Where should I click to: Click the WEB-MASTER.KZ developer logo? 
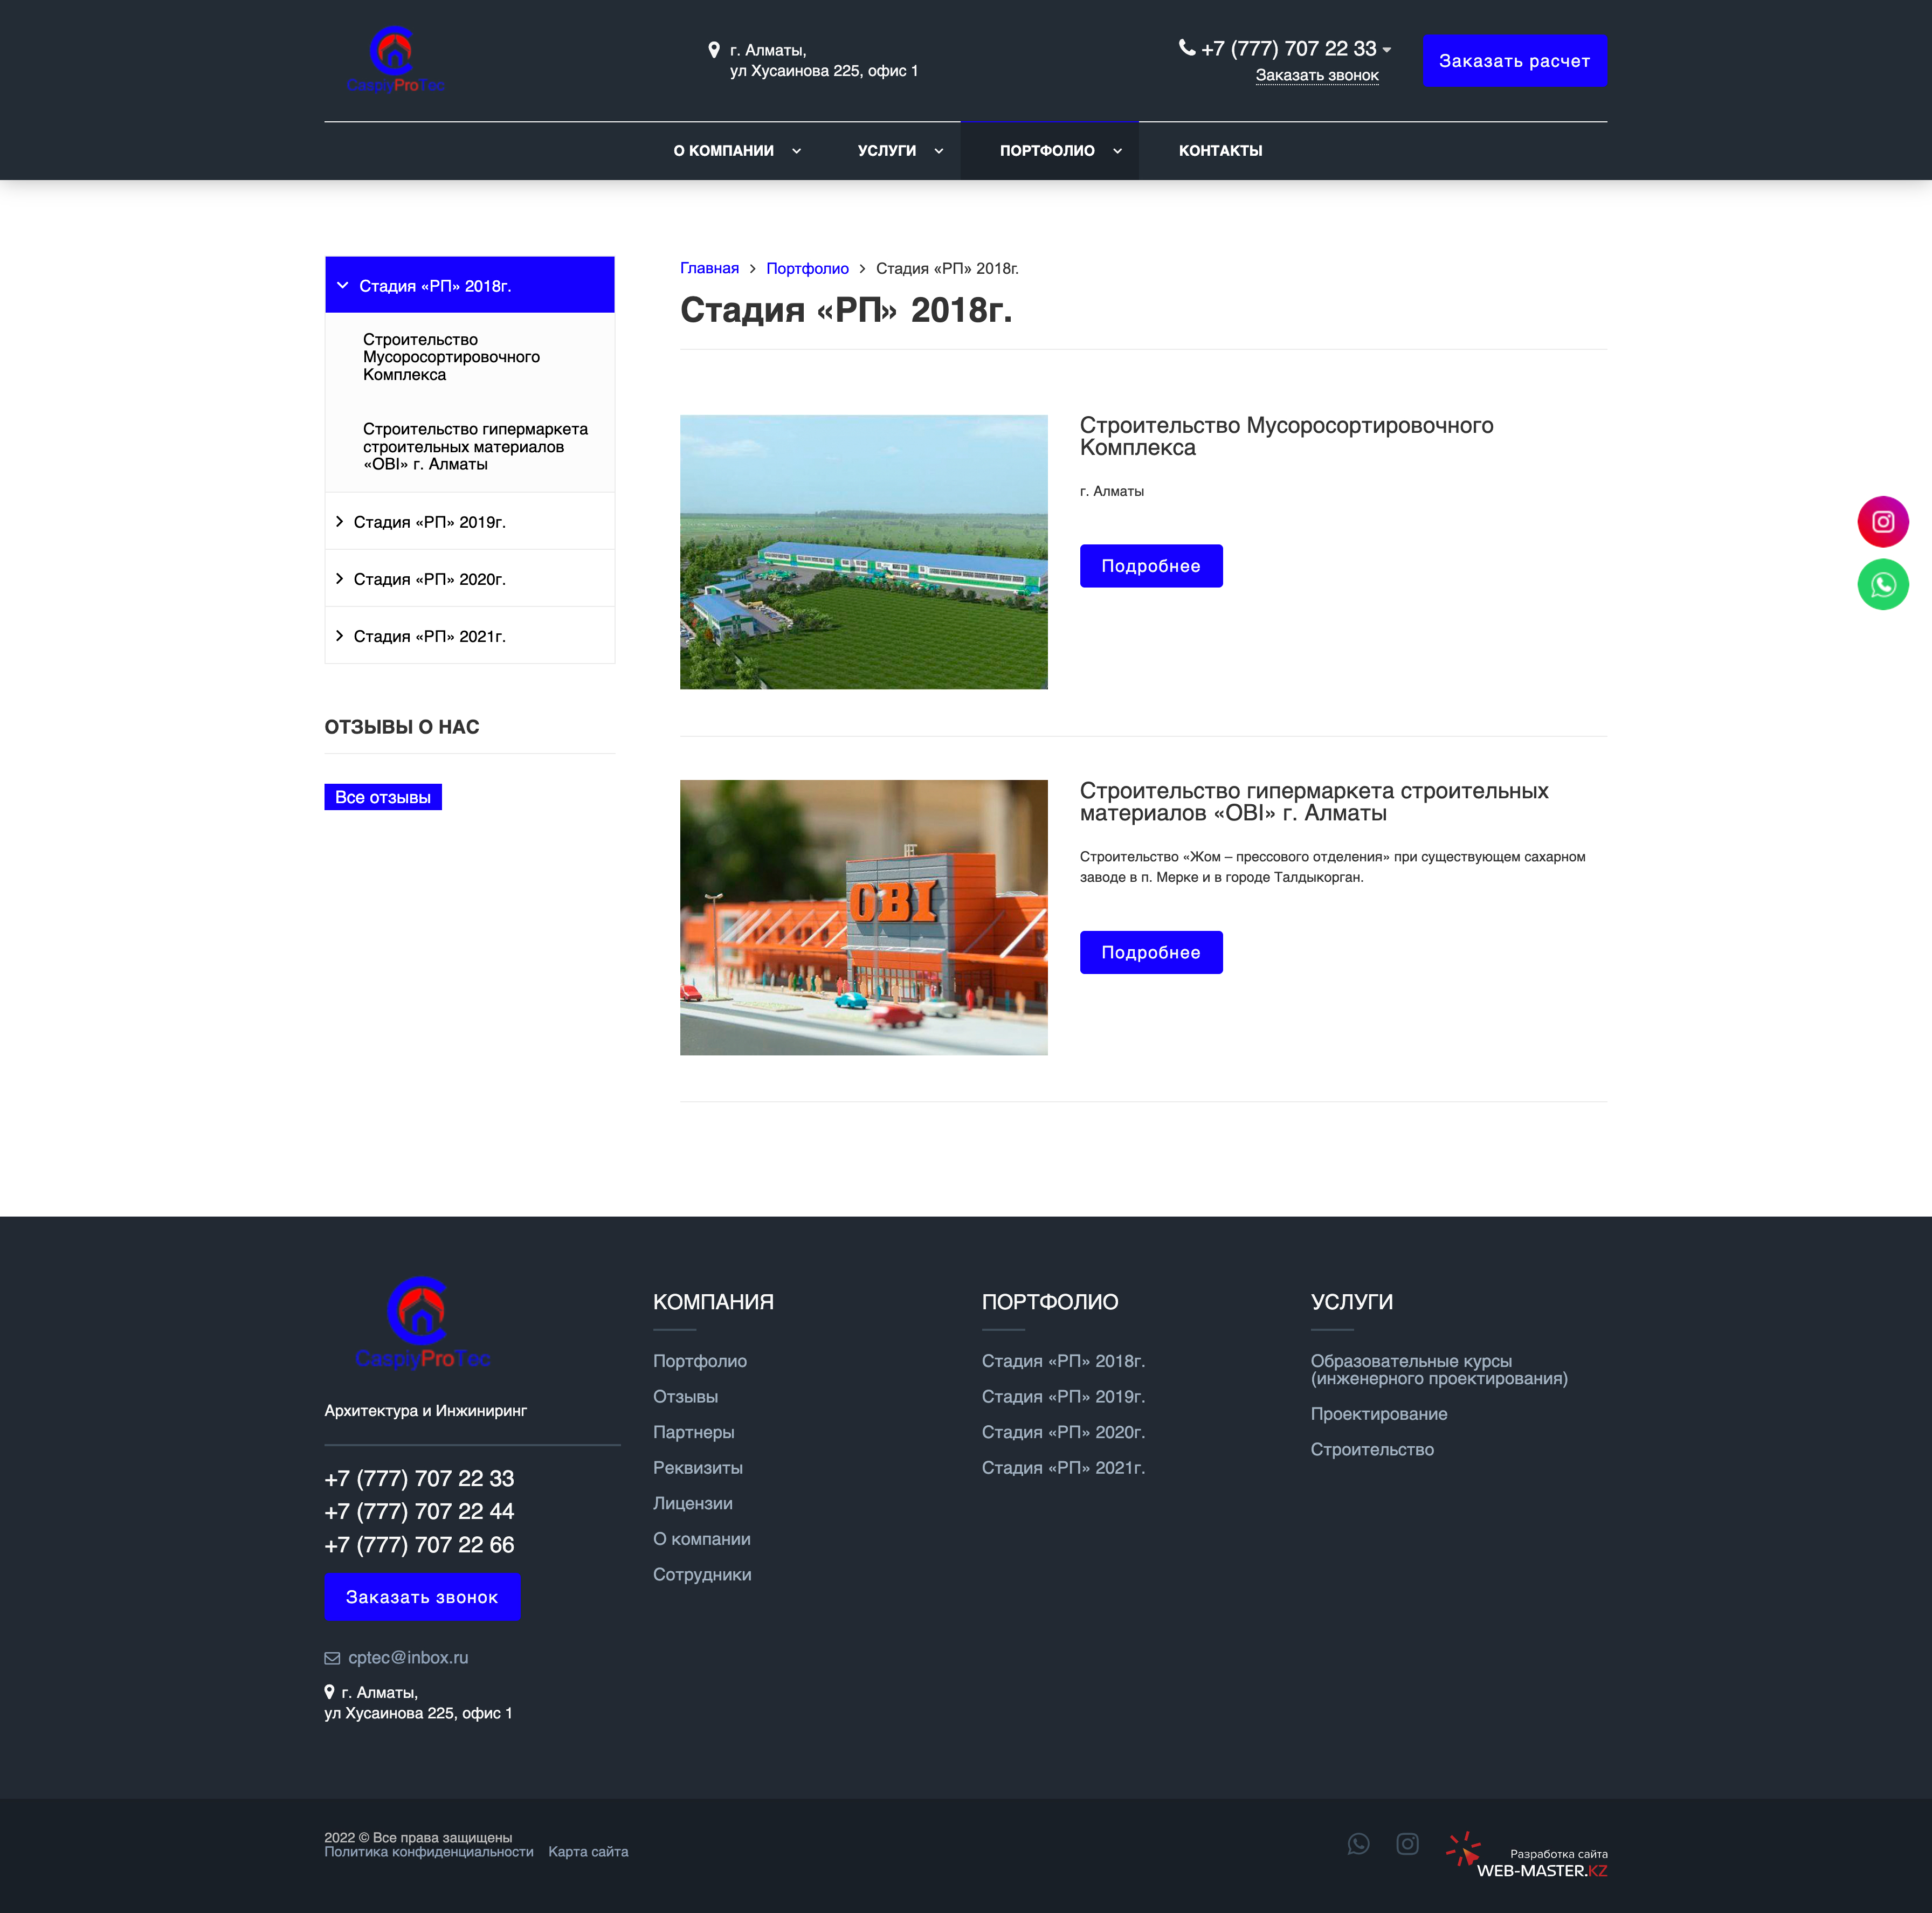1527,1856
